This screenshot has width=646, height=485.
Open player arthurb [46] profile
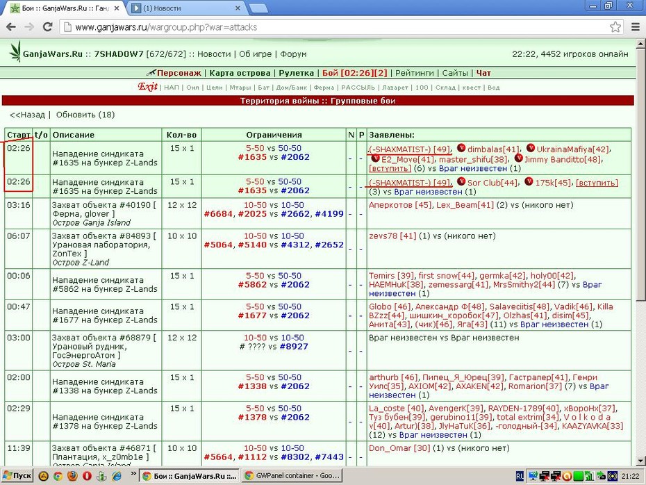(x=393, y=377)
